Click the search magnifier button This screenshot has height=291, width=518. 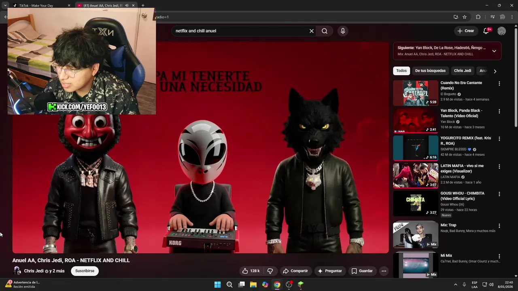click(325, 31)
